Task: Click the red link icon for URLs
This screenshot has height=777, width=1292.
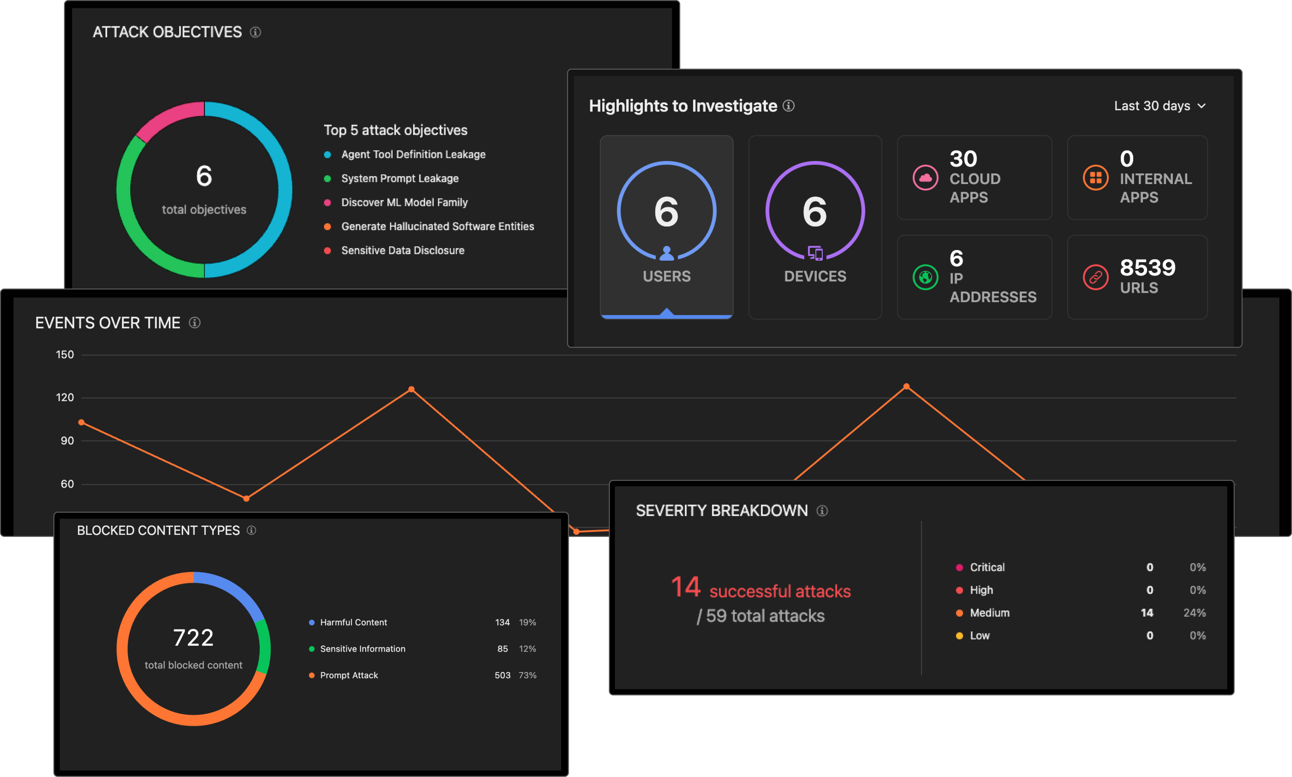Action: tap(1095, 277)
